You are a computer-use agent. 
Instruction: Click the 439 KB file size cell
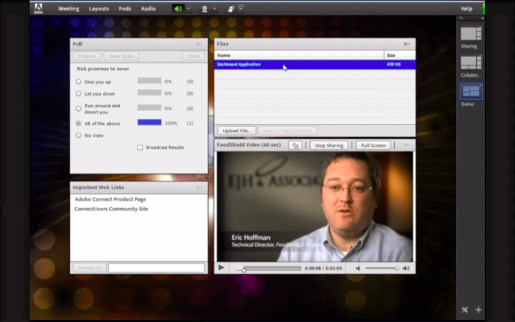tap(393, 64)
